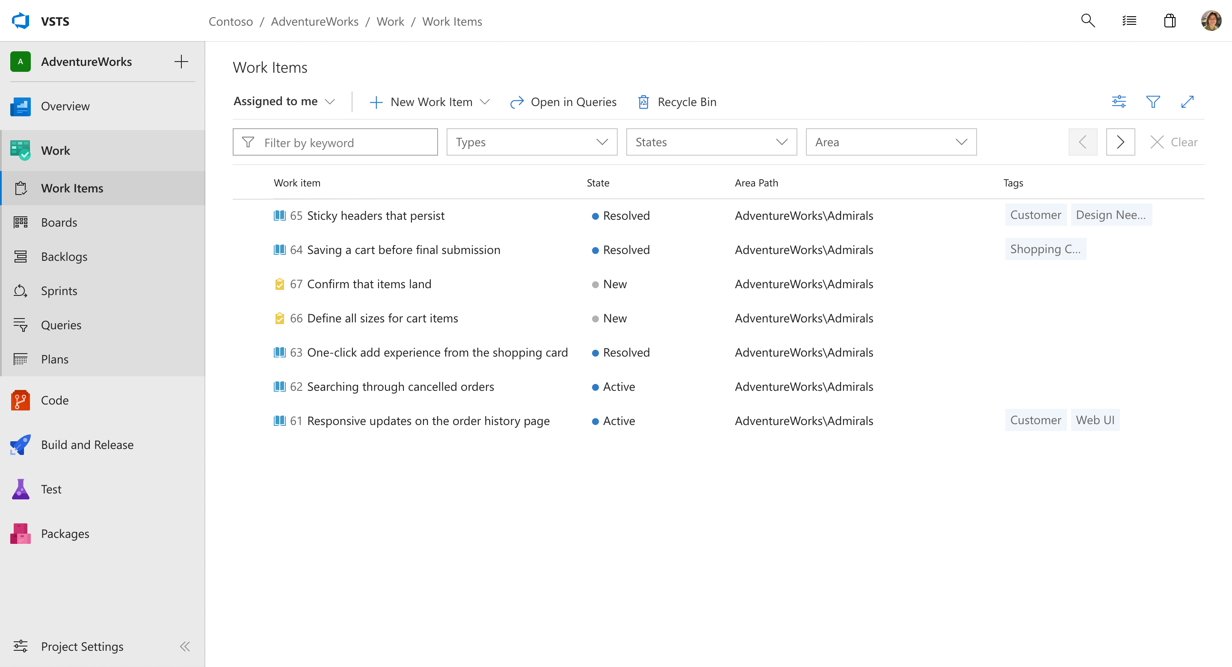Select Work Items menu tab
Viewport: 1232px width, 667px height.
pos(72,187)
